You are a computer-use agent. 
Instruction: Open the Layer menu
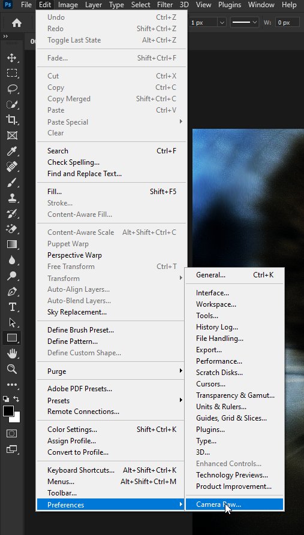pyautogui.click(x=94, y=5)
